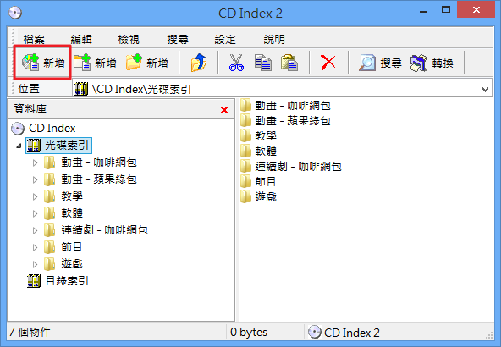
Task: Go up one level with blue arrow folder icon
Action: pos(198,63)
